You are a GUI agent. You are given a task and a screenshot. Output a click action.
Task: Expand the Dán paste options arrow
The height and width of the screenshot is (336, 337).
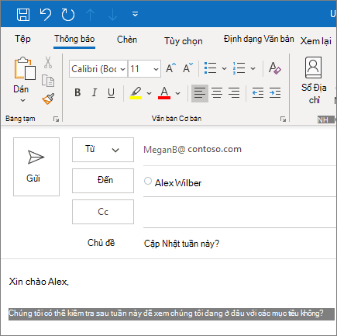(x=22, y=100)
